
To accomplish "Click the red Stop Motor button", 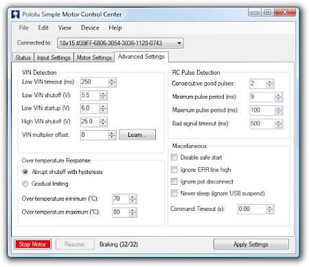I will [32, 244].
